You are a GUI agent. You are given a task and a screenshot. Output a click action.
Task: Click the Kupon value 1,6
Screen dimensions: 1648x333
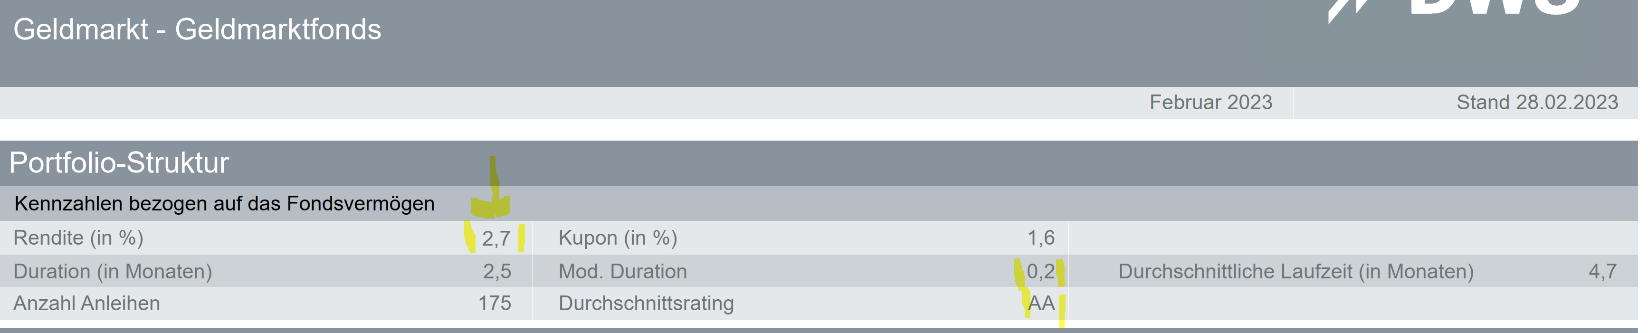1040,238
